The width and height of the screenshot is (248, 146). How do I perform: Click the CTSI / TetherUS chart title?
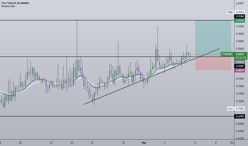(x=15, y=3)
